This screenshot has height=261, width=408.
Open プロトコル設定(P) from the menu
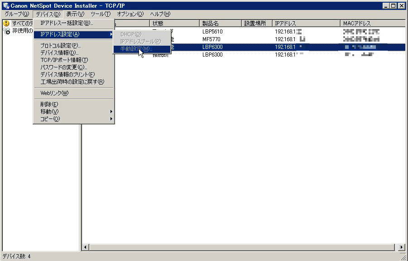[74, 46]
